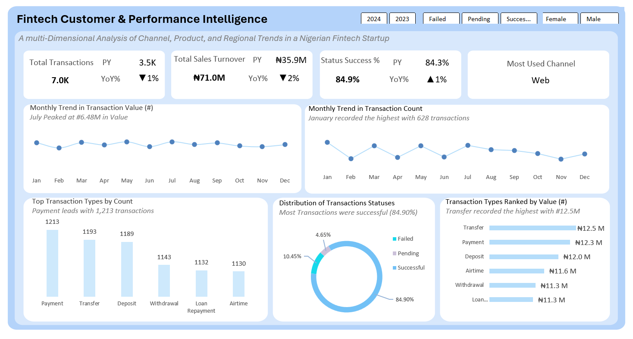Viewport: 633px width, 339px height.
Task: Click the 84.9% status success value
Action: [x=348, y=80]
